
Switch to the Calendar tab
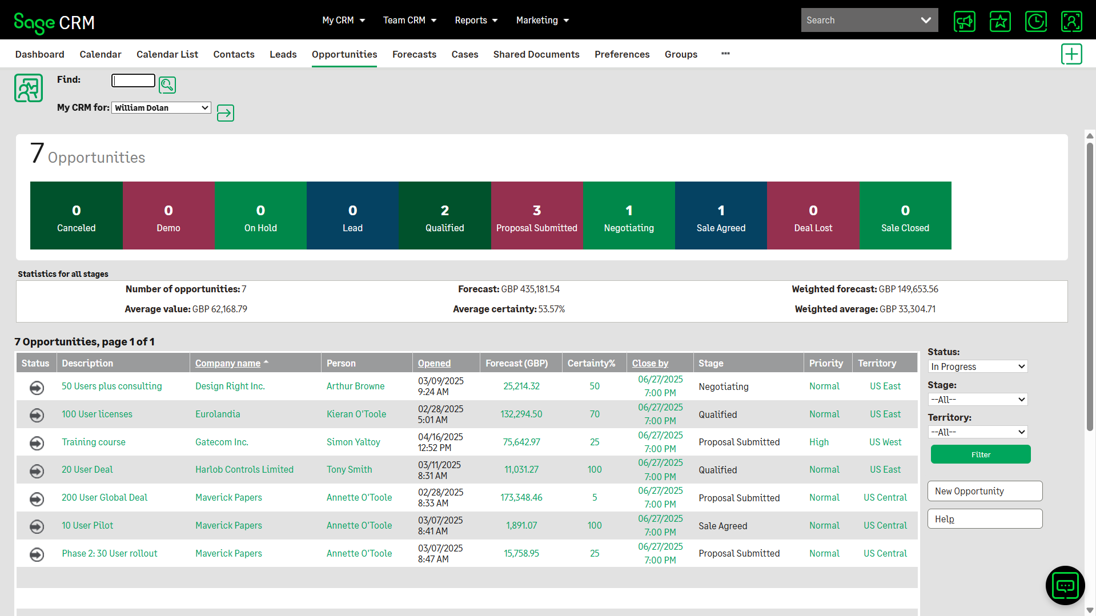(x=101, y=54)
